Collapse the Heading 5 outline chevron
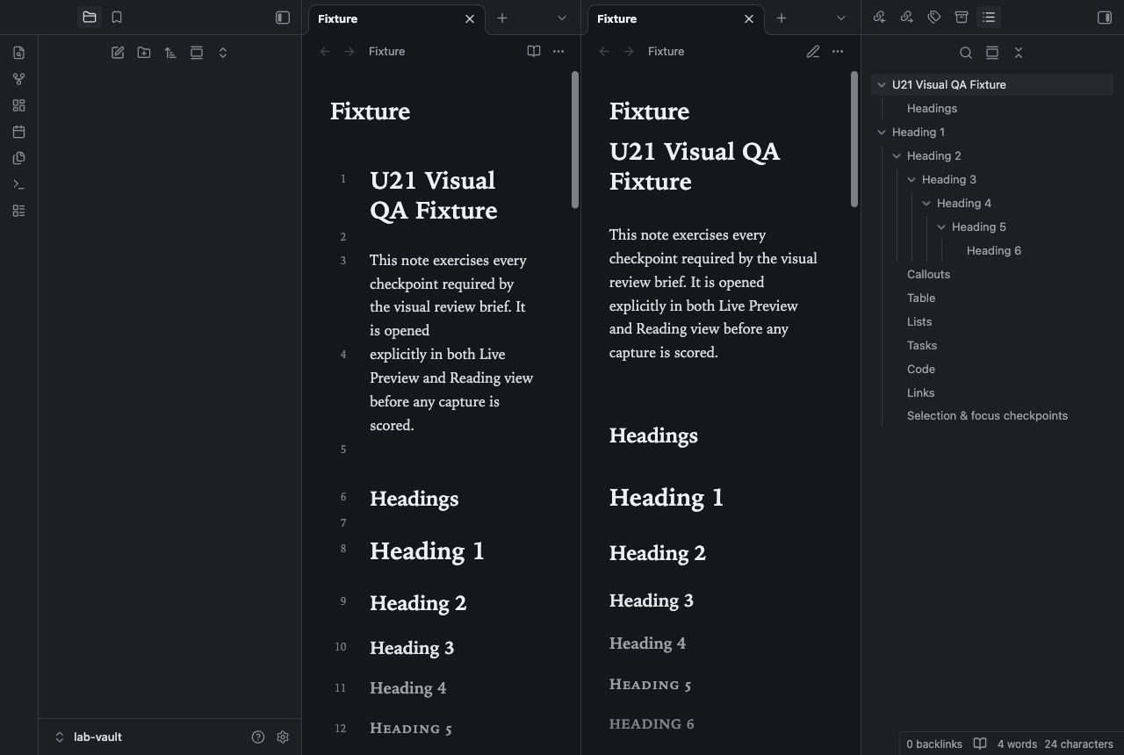Viewport: 1124px width, 755px height. point(941,226)
